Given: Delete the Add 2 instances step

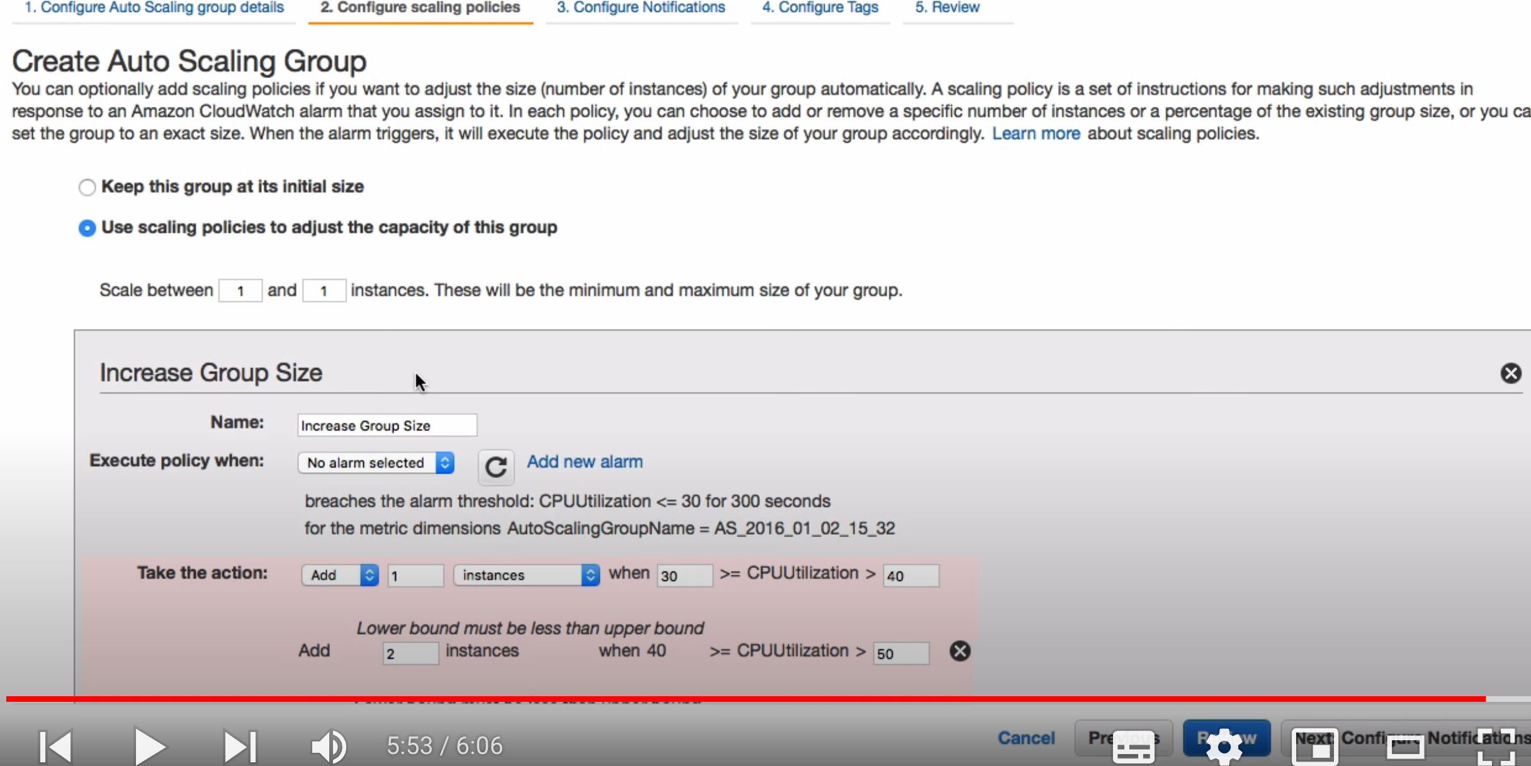Looking at the screenshot, I should [959, 651].
